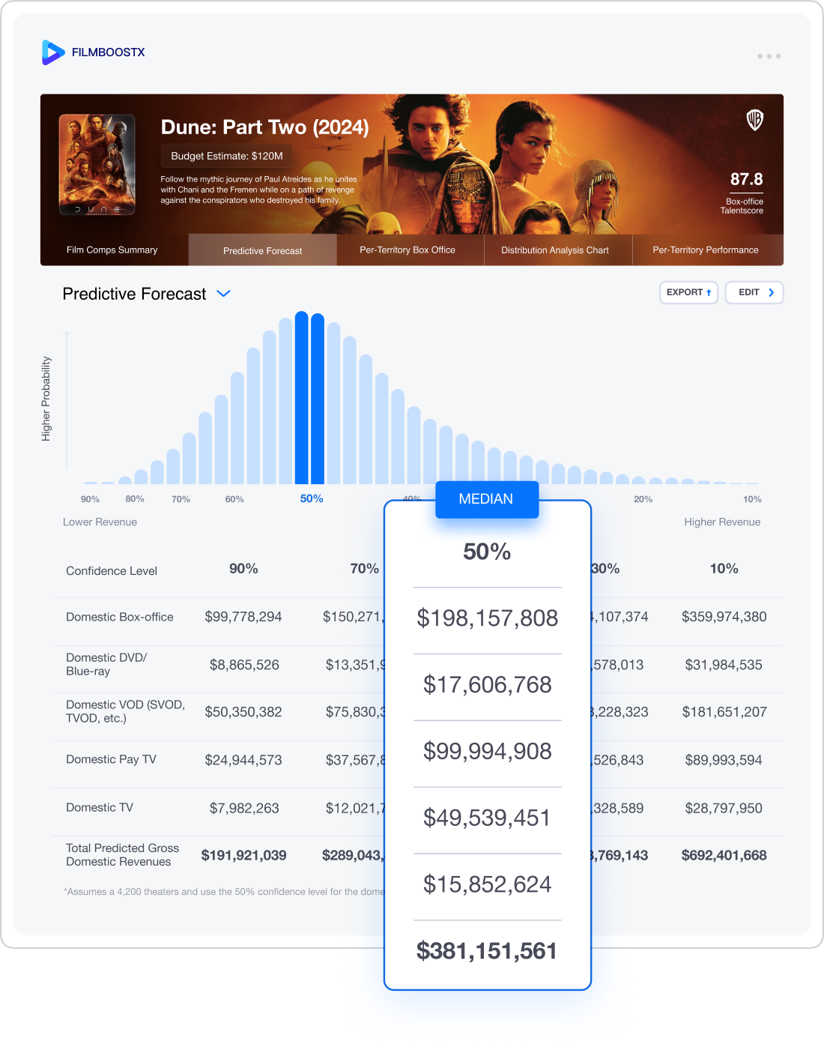Click the Budget Estimate $120M badge
Image resolution: width=824 pixels, height=1044 pixels.
point(227,156)
